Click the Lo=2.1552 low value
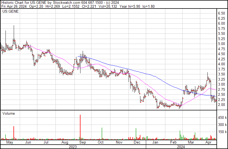 coord(71,6)
